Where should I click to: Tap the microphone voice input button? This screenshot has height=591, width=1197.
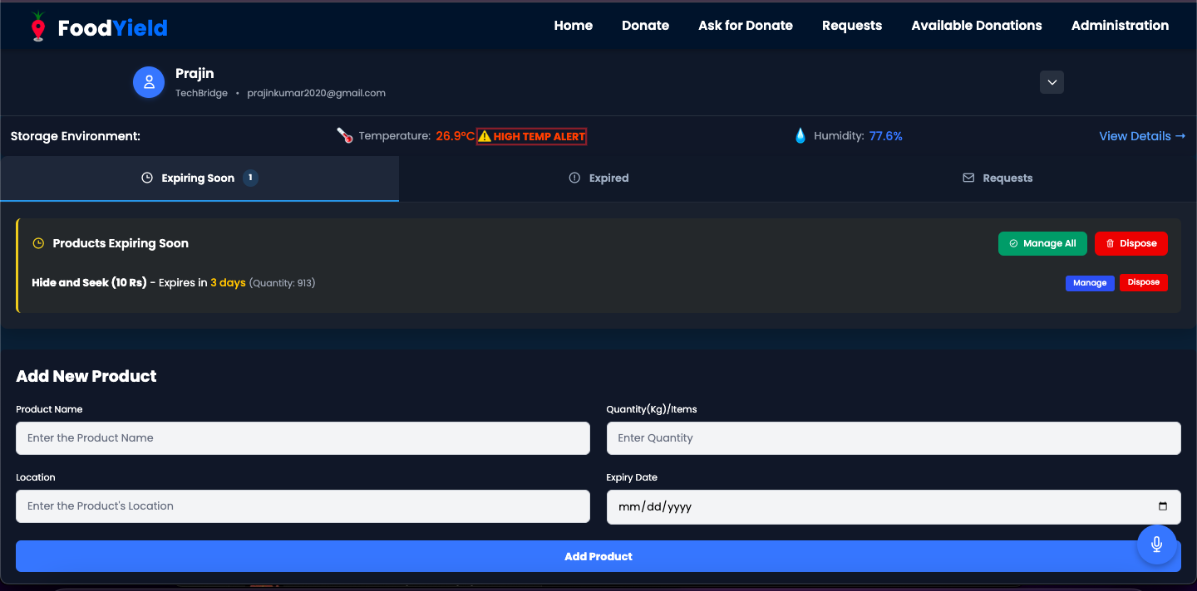point(1156,545)
